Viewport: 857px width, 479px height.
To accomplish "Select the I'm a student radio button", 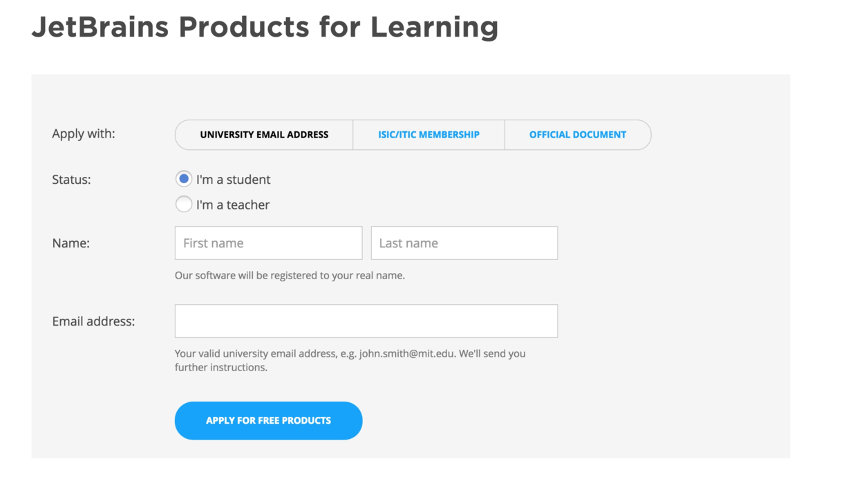I will click(184, 178).
